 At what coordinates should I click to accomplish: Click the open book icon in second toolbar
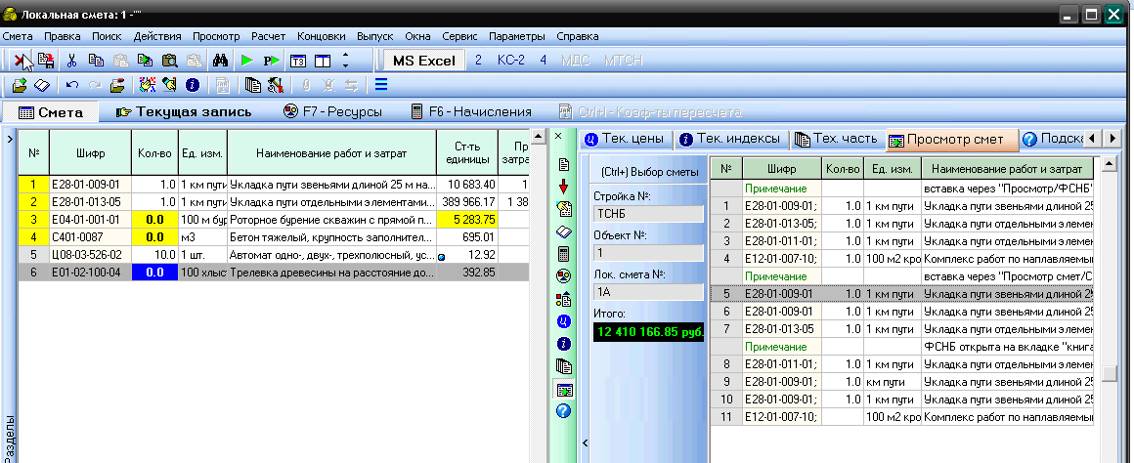42,85
